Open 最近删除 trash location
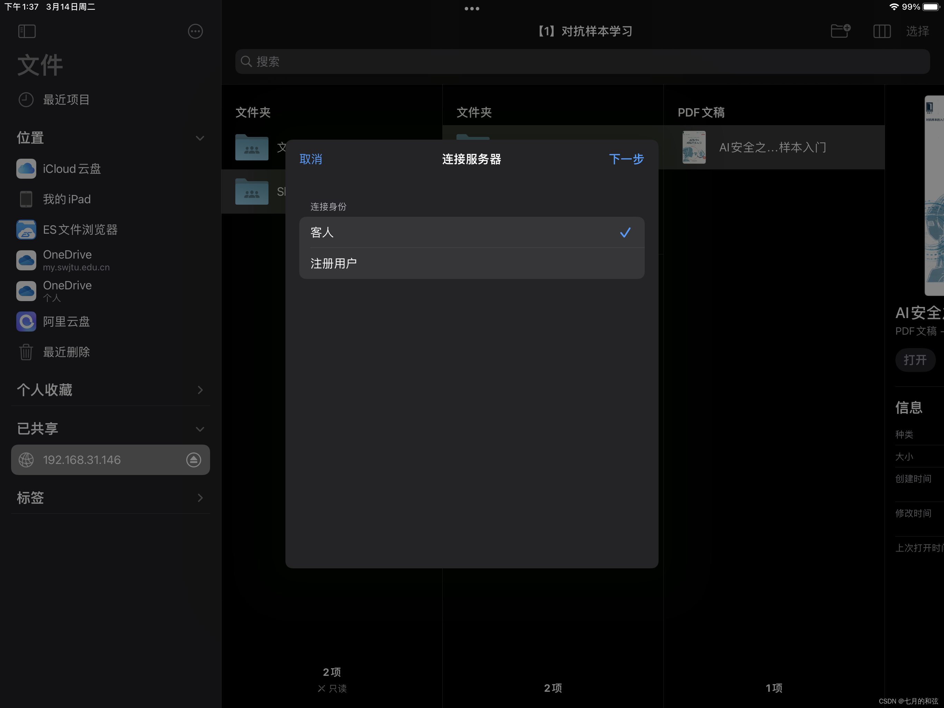Screen dimensions: 944x708 66,352
